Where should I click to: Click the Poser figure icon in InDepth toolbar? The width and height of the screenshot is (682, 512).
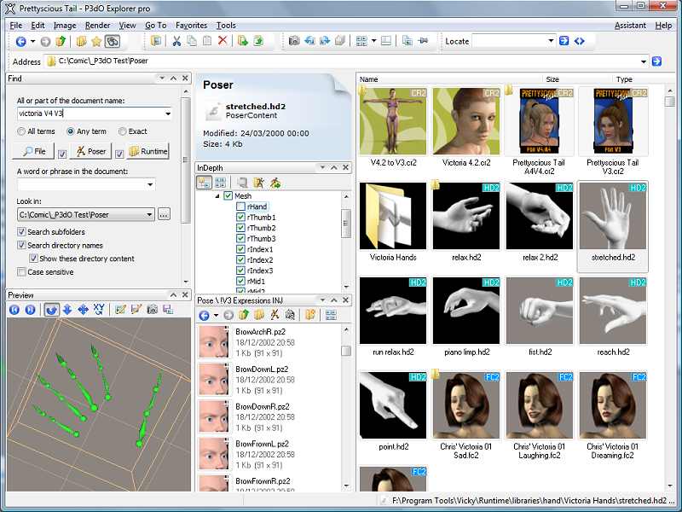259,183
